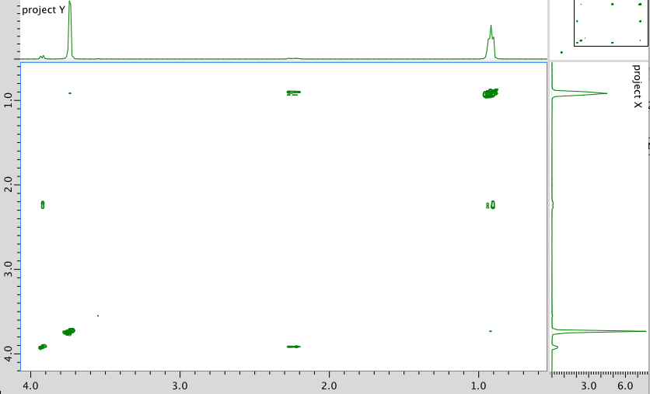This screenshot has height=394, width=650.
Task: Click the 3.0 label on horizontal axis
Action: coord(180,385)
